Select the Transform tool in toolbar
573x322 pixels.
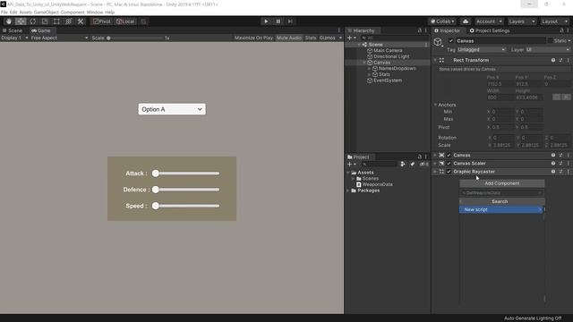(x=69, y=21)
